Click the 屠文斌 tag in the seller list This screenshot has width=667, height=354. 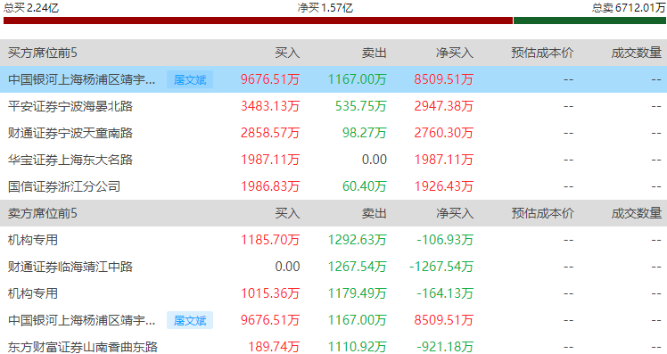coord(190,320)
